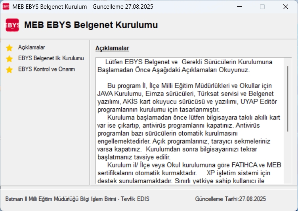This screenshot has width=298, height=211.
Task: Click the underlined Açıklamalar heading
Action: [x=112, y=48]
